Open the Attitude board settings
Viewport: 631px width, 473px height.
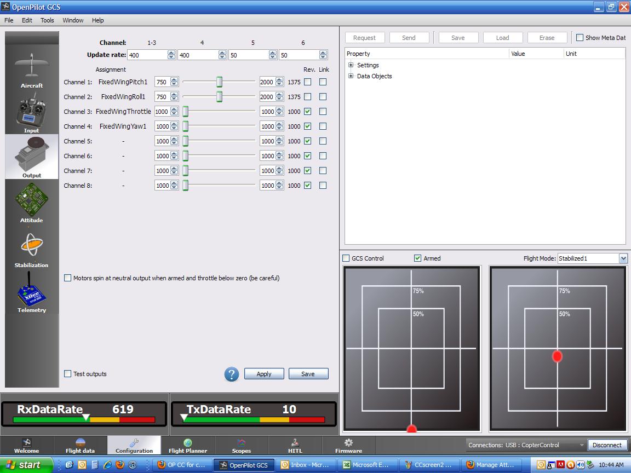click(x=32, y=201)
